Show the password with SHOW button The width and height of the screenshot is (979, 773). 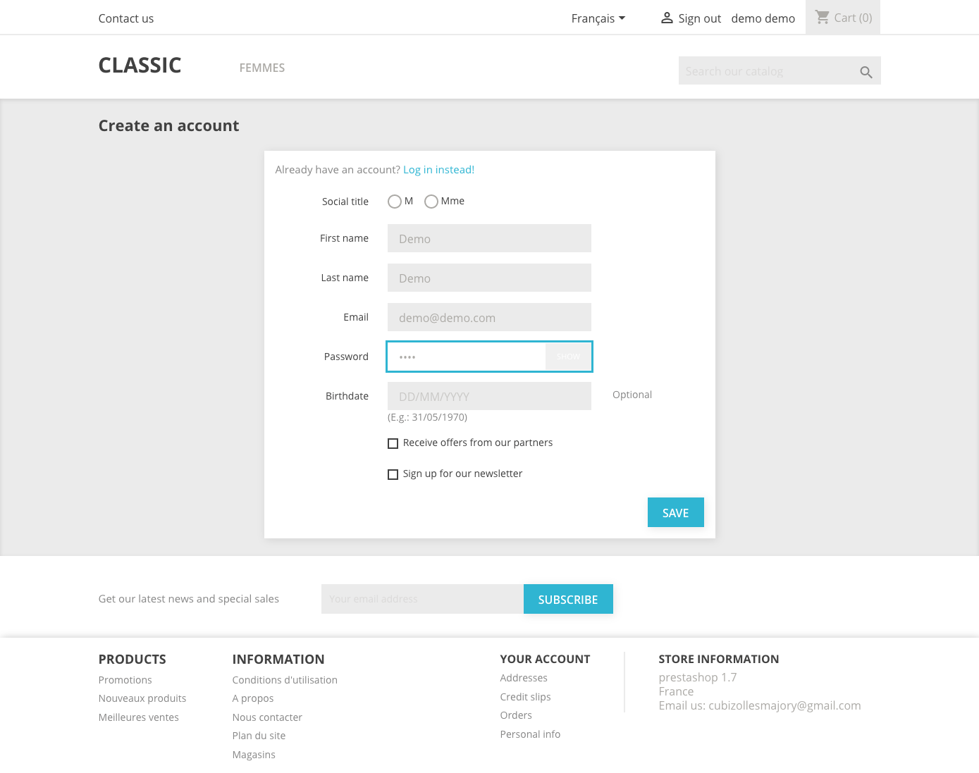pyautogui.click(x=568, y=357)
